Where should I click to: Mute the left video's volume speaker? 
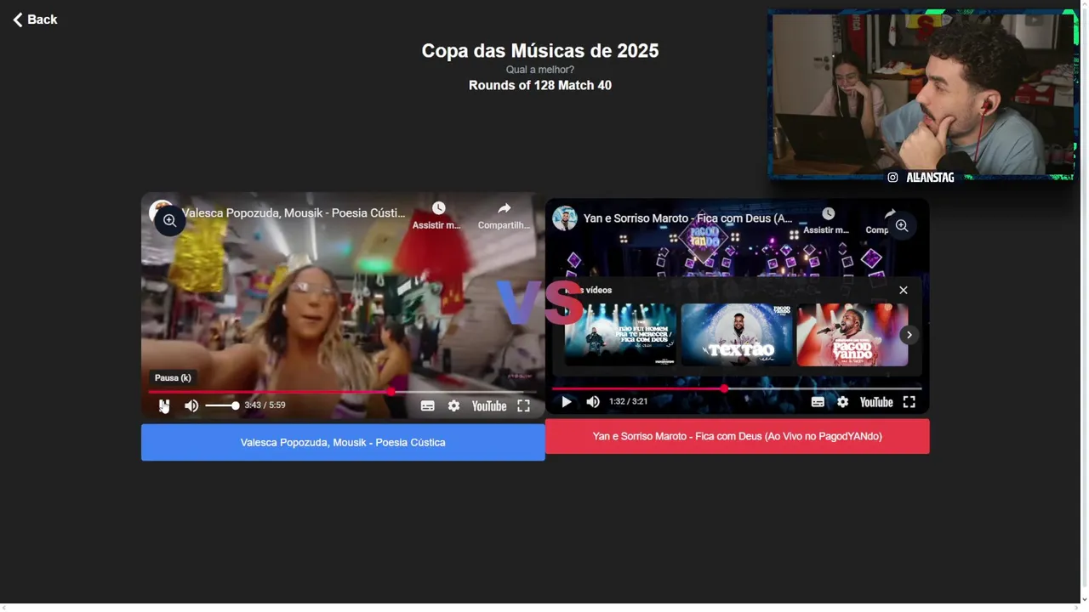(191, 405)
